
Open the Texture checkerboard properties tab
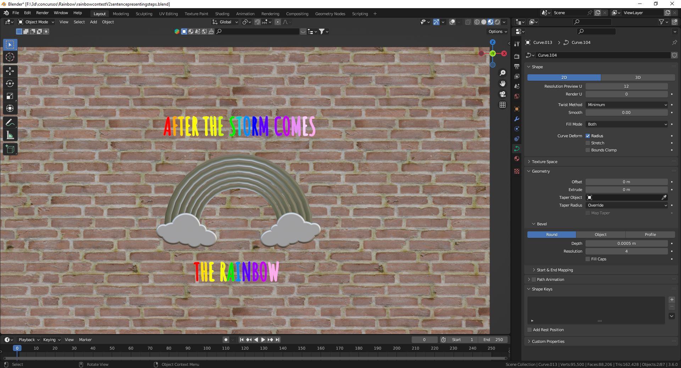[517, 171]
